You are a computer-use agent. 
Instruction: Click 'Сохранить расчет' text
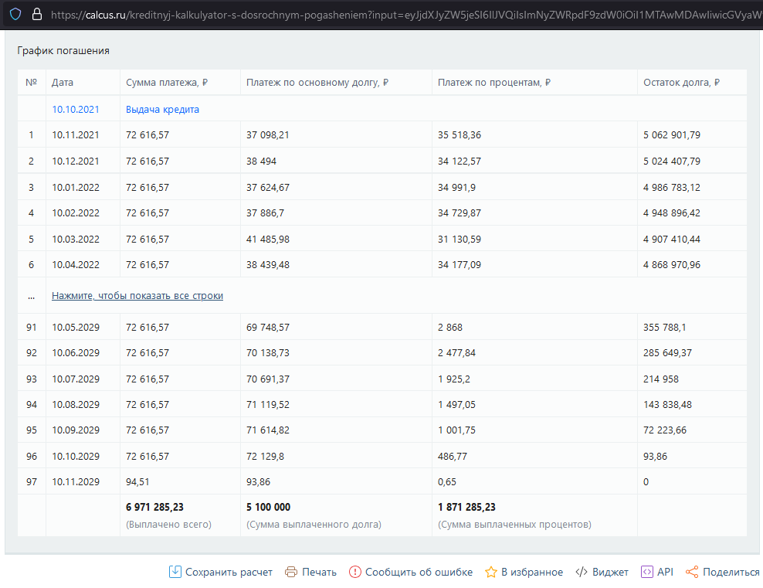[x=229, y=572]
